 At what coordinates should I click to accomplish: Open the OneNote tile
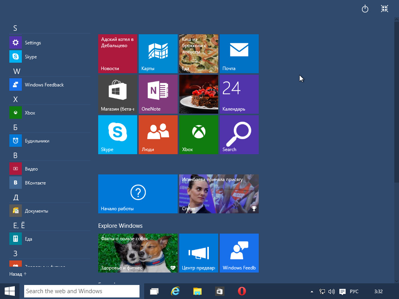[x=158, y=94]
